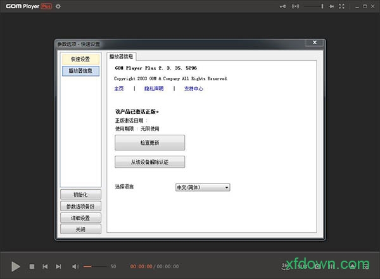Close the preferences dialog with its X button

coord(315,42)
